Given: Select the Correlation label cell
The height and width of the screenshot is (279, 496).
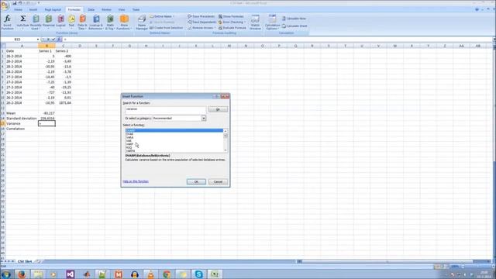Looking at the screenshot, I should point(22,129).
